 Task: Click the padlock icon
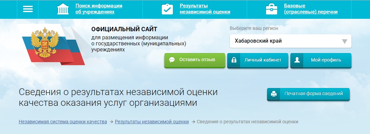click(x=234, y=60)
